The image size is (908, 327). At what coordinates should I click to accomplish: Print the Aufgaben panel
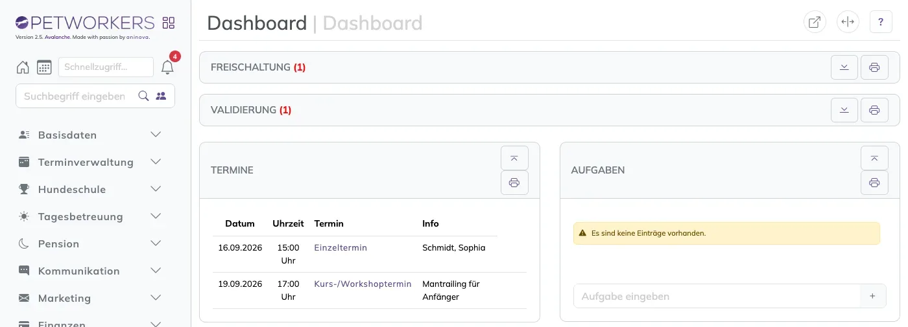(874, 183)
